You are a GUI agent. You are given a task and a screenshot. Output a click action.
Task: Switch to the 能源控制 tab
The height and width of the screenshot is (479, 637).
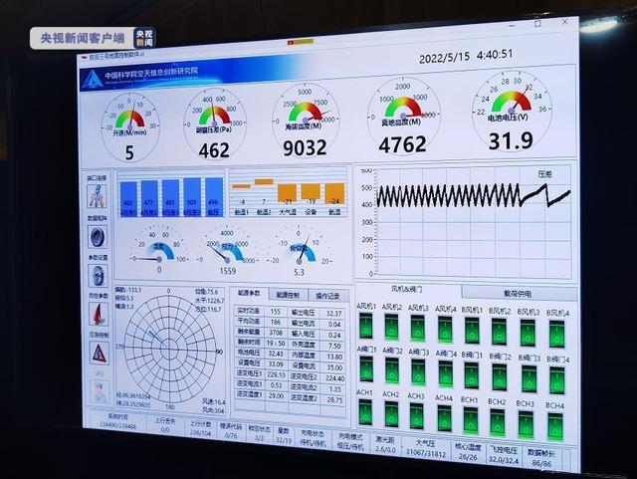[286, 295]
